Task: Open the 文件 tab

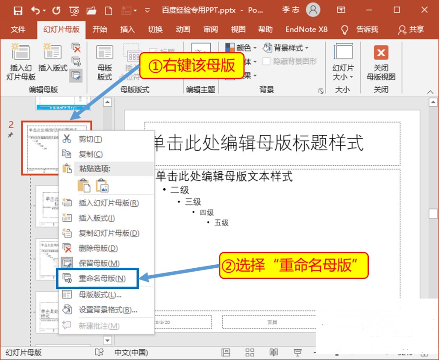Action: [18, 29]
